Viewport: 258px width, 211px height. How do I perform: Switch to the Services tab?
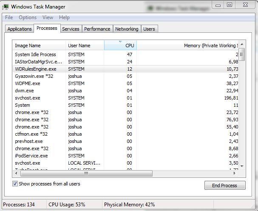71,29
